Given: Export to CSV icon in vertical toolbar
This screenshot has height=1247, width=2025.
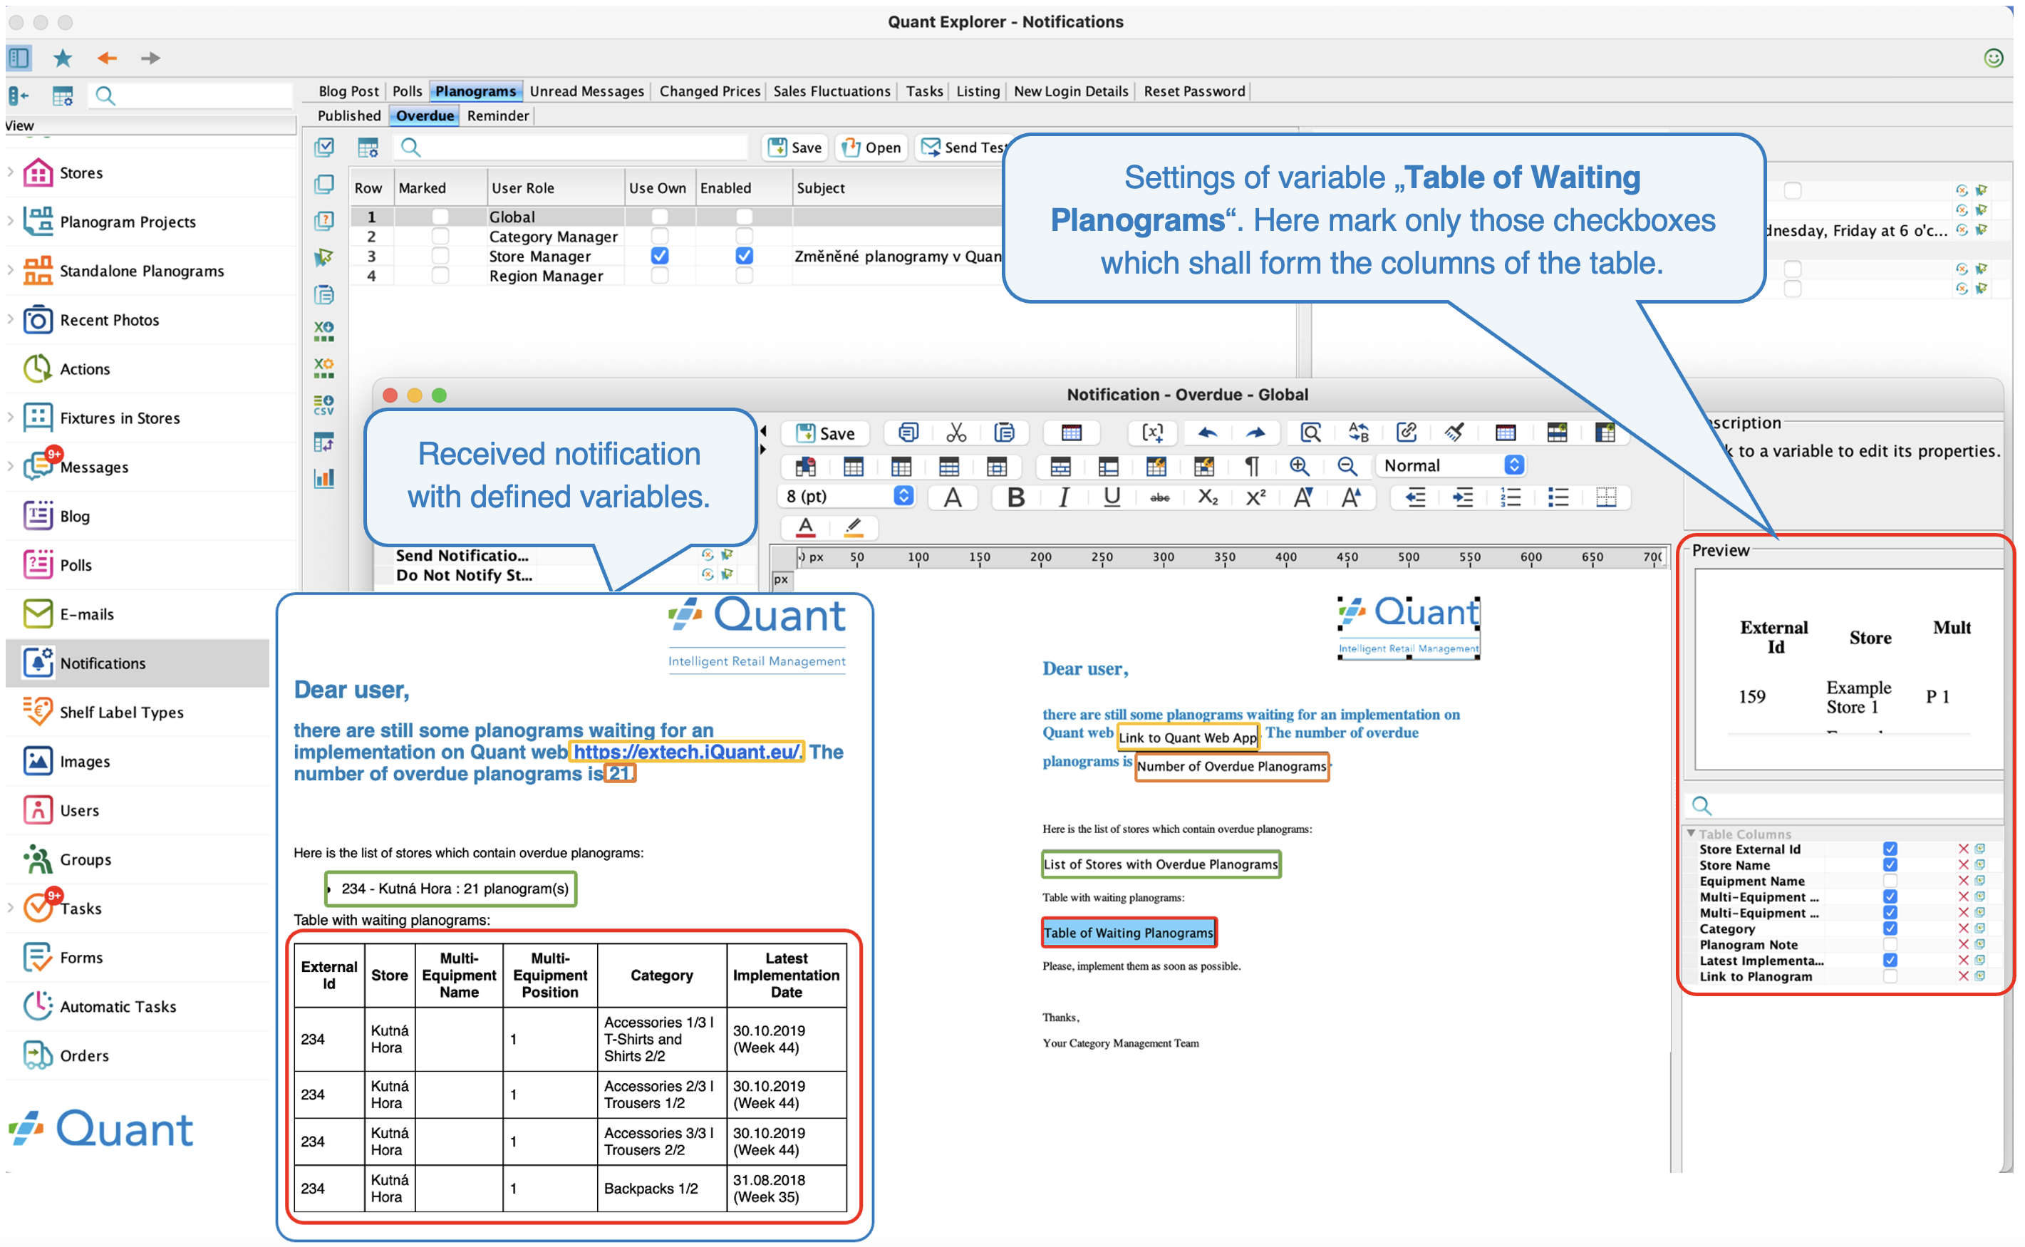Looking at the screenshot, I should pos(324,405).
